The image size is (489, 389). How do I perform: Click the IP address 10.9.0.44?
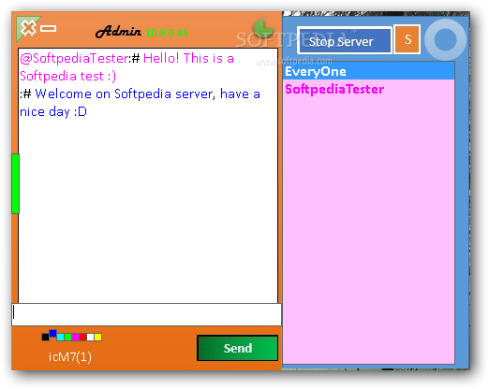tap(167, 33)
